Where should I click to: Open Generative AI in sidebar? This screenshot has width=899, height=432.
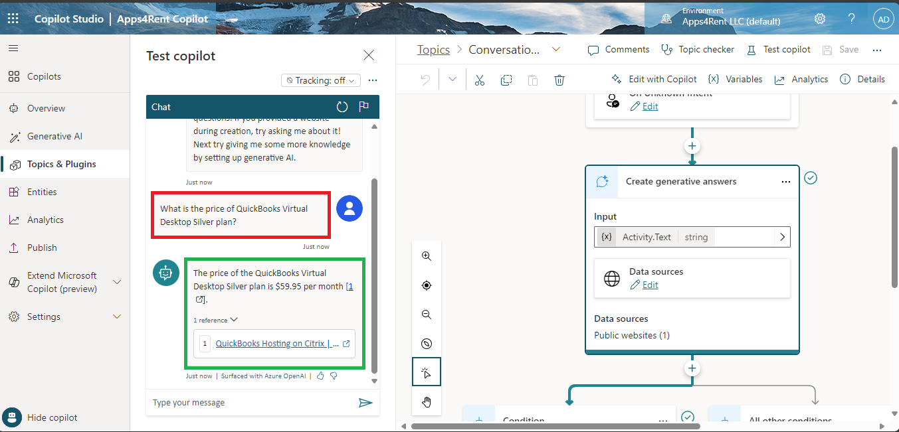pos(54,136)
